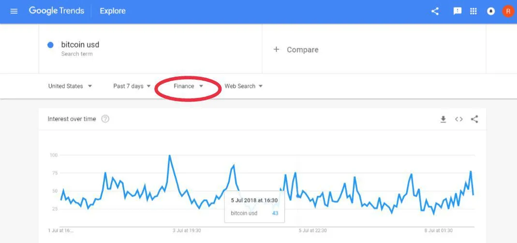Open the Finance category dropdown
517x243 pixels.
click(x=188, y=86)
